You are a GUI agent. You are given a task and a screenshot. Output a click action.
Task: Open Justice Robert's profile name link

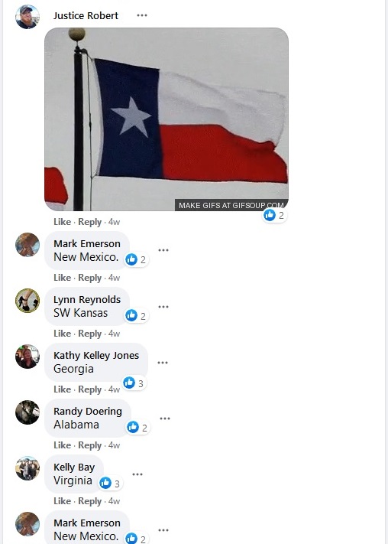(86, 15)
